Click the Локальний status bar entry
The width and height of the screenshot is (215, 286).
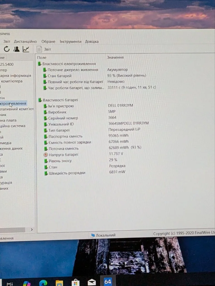[103, 235]
